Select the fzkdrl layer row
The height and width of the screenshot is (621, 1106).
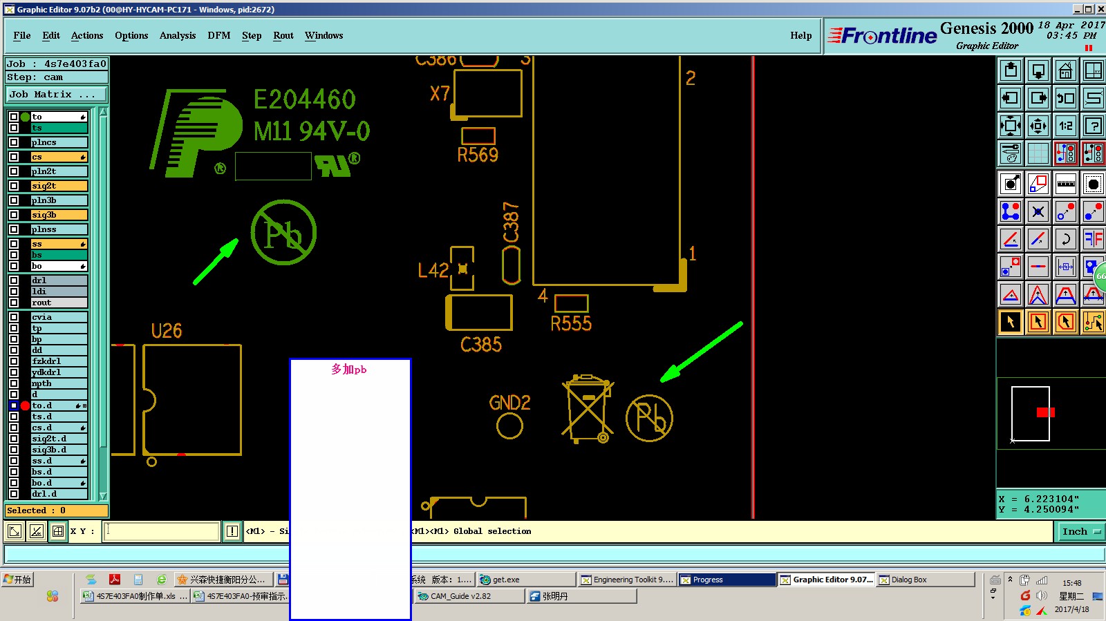[59, 361]
